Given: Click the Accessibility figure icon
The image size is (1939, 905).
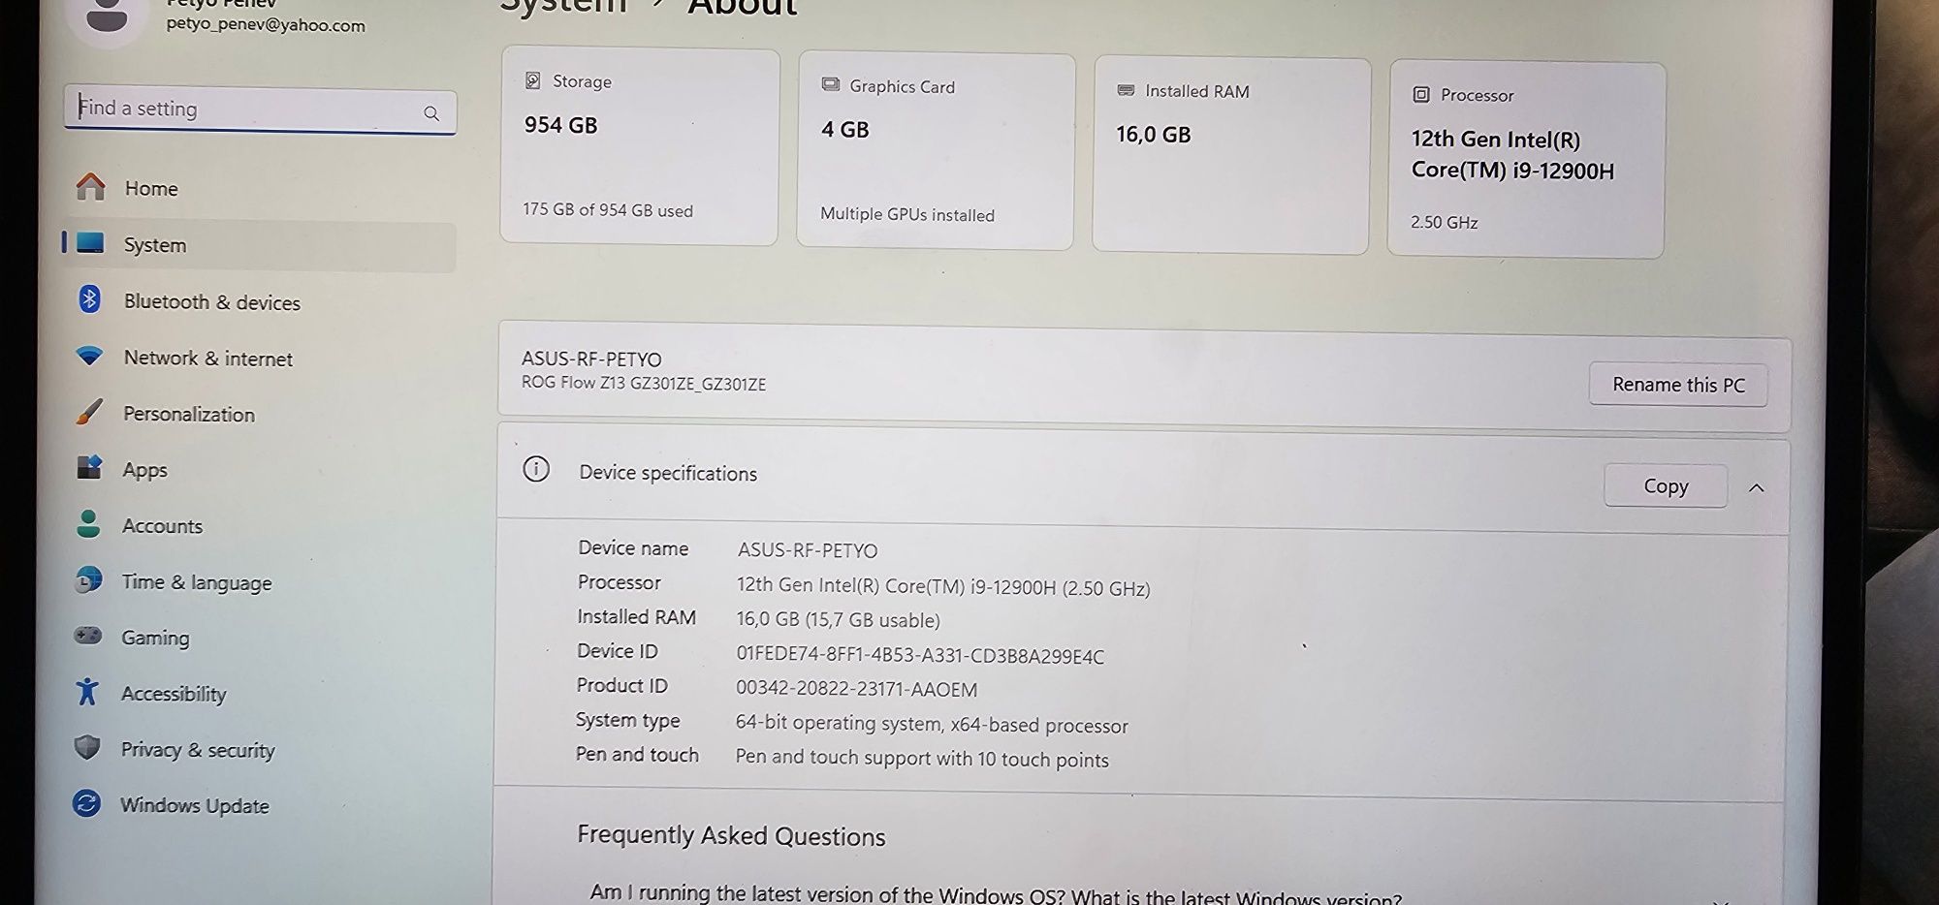Looking at the screenshot, I should [x=87, y=692].
